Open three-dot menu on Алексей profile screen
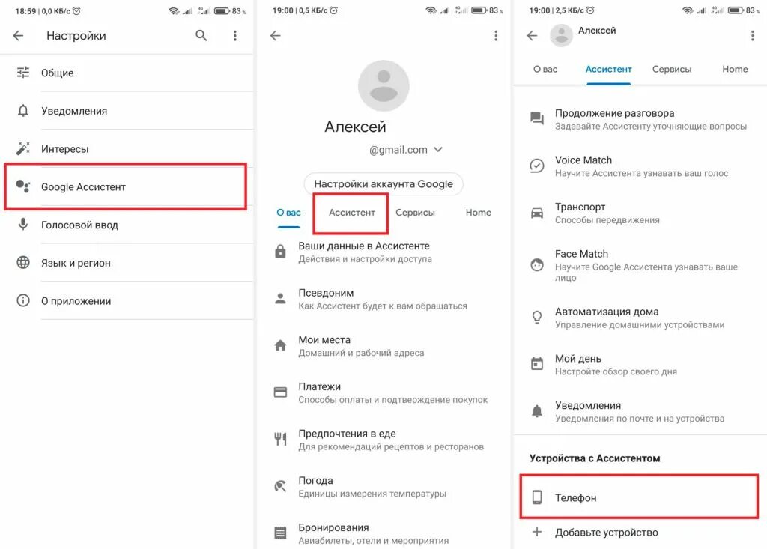This screenshot has width=767, height=549. pyautogui.click(x=496, y=36)
